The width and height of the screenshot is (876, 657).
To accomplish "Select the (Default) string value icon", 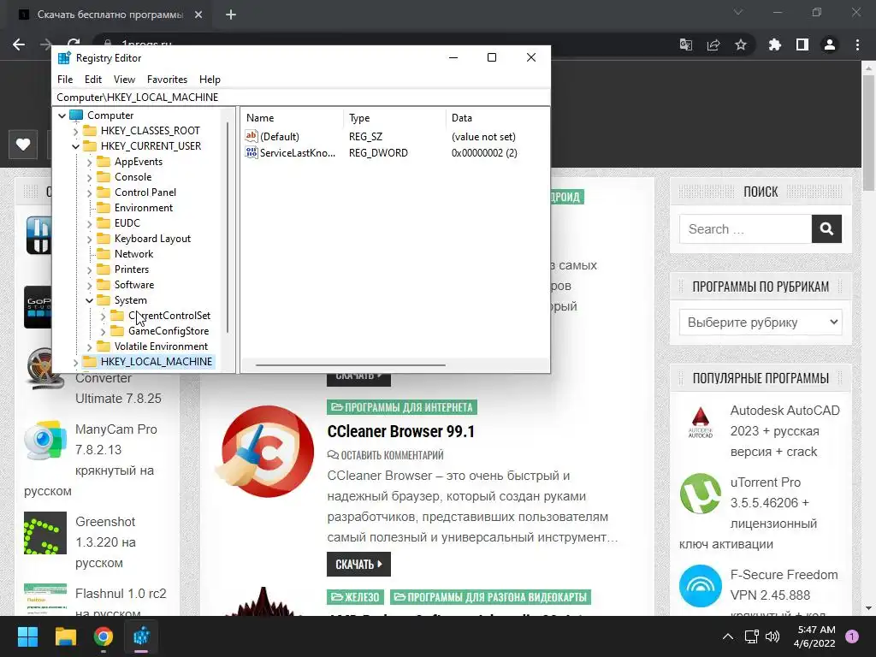I will [x=252, y=136].
